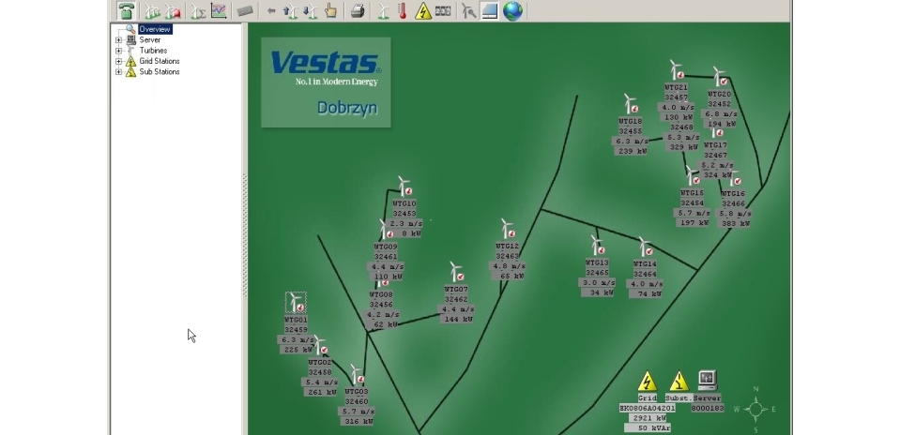Click the WTG02 power value 261 kW

coord(320,392)
